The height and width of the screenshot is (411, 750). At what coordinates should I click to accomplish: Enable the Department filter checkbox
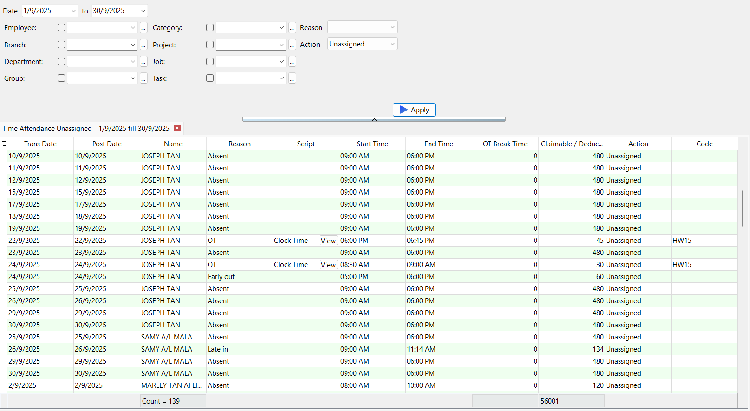(x=61, y=61)
